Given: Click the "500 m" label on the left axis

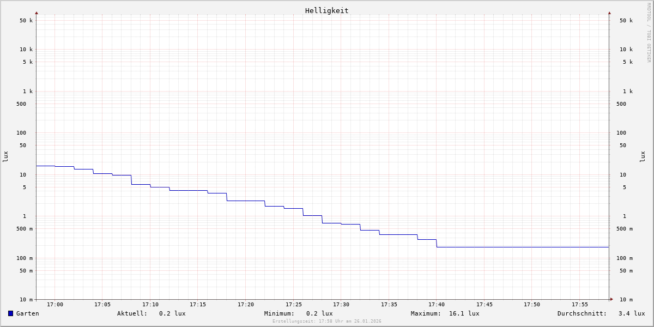Looking at the screenshot, I should coord(25,229).
